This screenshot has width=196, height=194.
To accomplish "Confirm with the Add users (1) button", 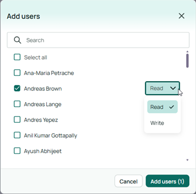I will click(167, 182).
